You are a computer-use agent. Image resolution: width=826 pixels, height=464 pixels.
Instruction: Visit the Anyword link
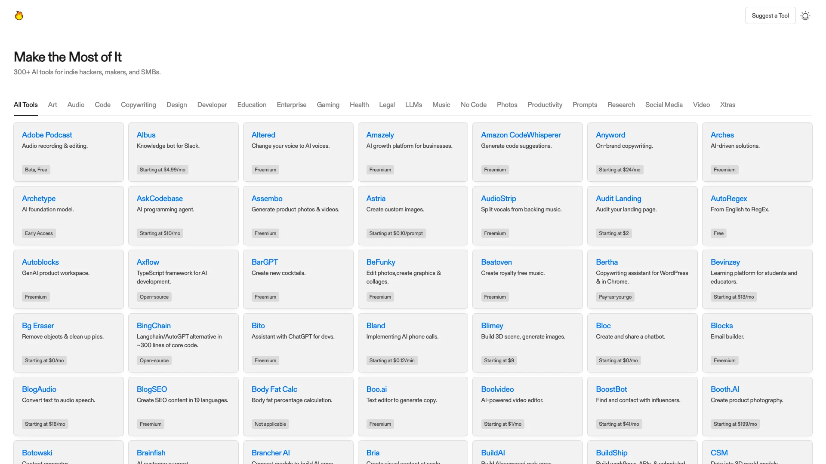coord(610,135)
